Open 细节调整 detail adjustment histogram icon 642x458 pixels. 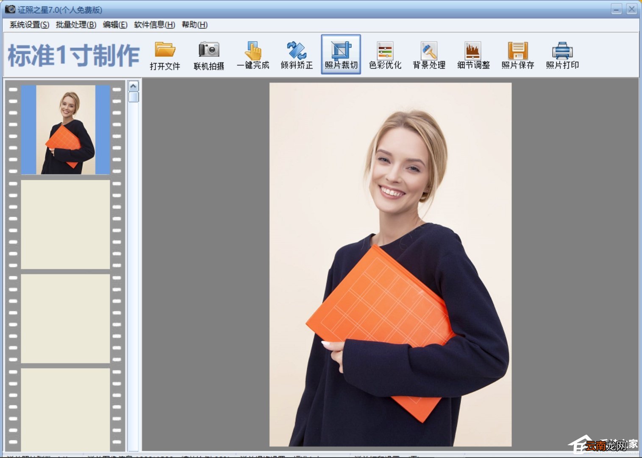click(473, 55)
